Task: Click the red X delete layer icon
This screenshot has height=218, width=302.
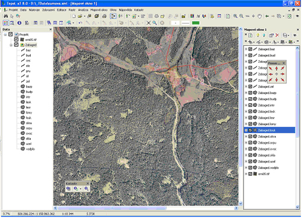Action: point(277,35)
